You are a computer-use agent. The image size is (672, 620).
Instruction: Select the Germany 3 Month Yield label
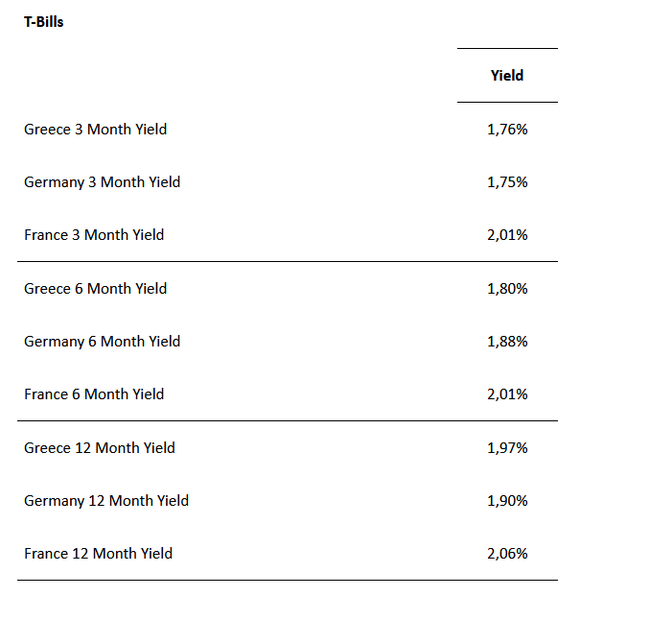pyautogui.click(x=102, y=182)
